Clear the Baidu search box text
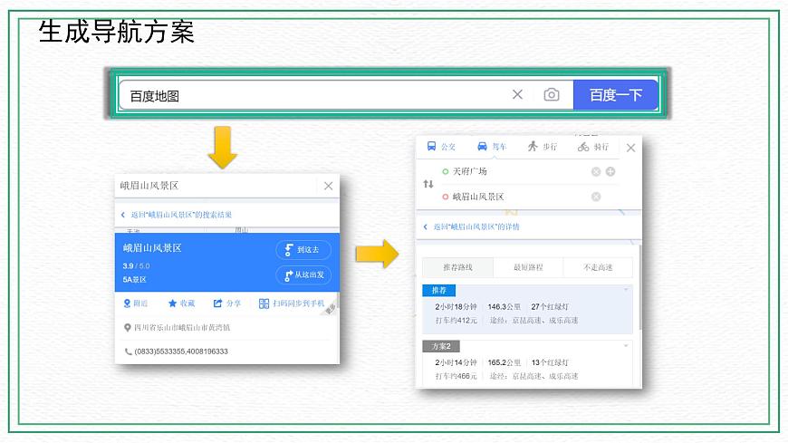Screen dimensions: 788x443 click(517, 94)
